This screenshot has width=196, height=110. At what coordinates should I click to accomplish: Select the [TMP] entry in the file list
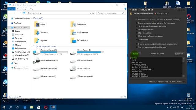tap(134, 60)
